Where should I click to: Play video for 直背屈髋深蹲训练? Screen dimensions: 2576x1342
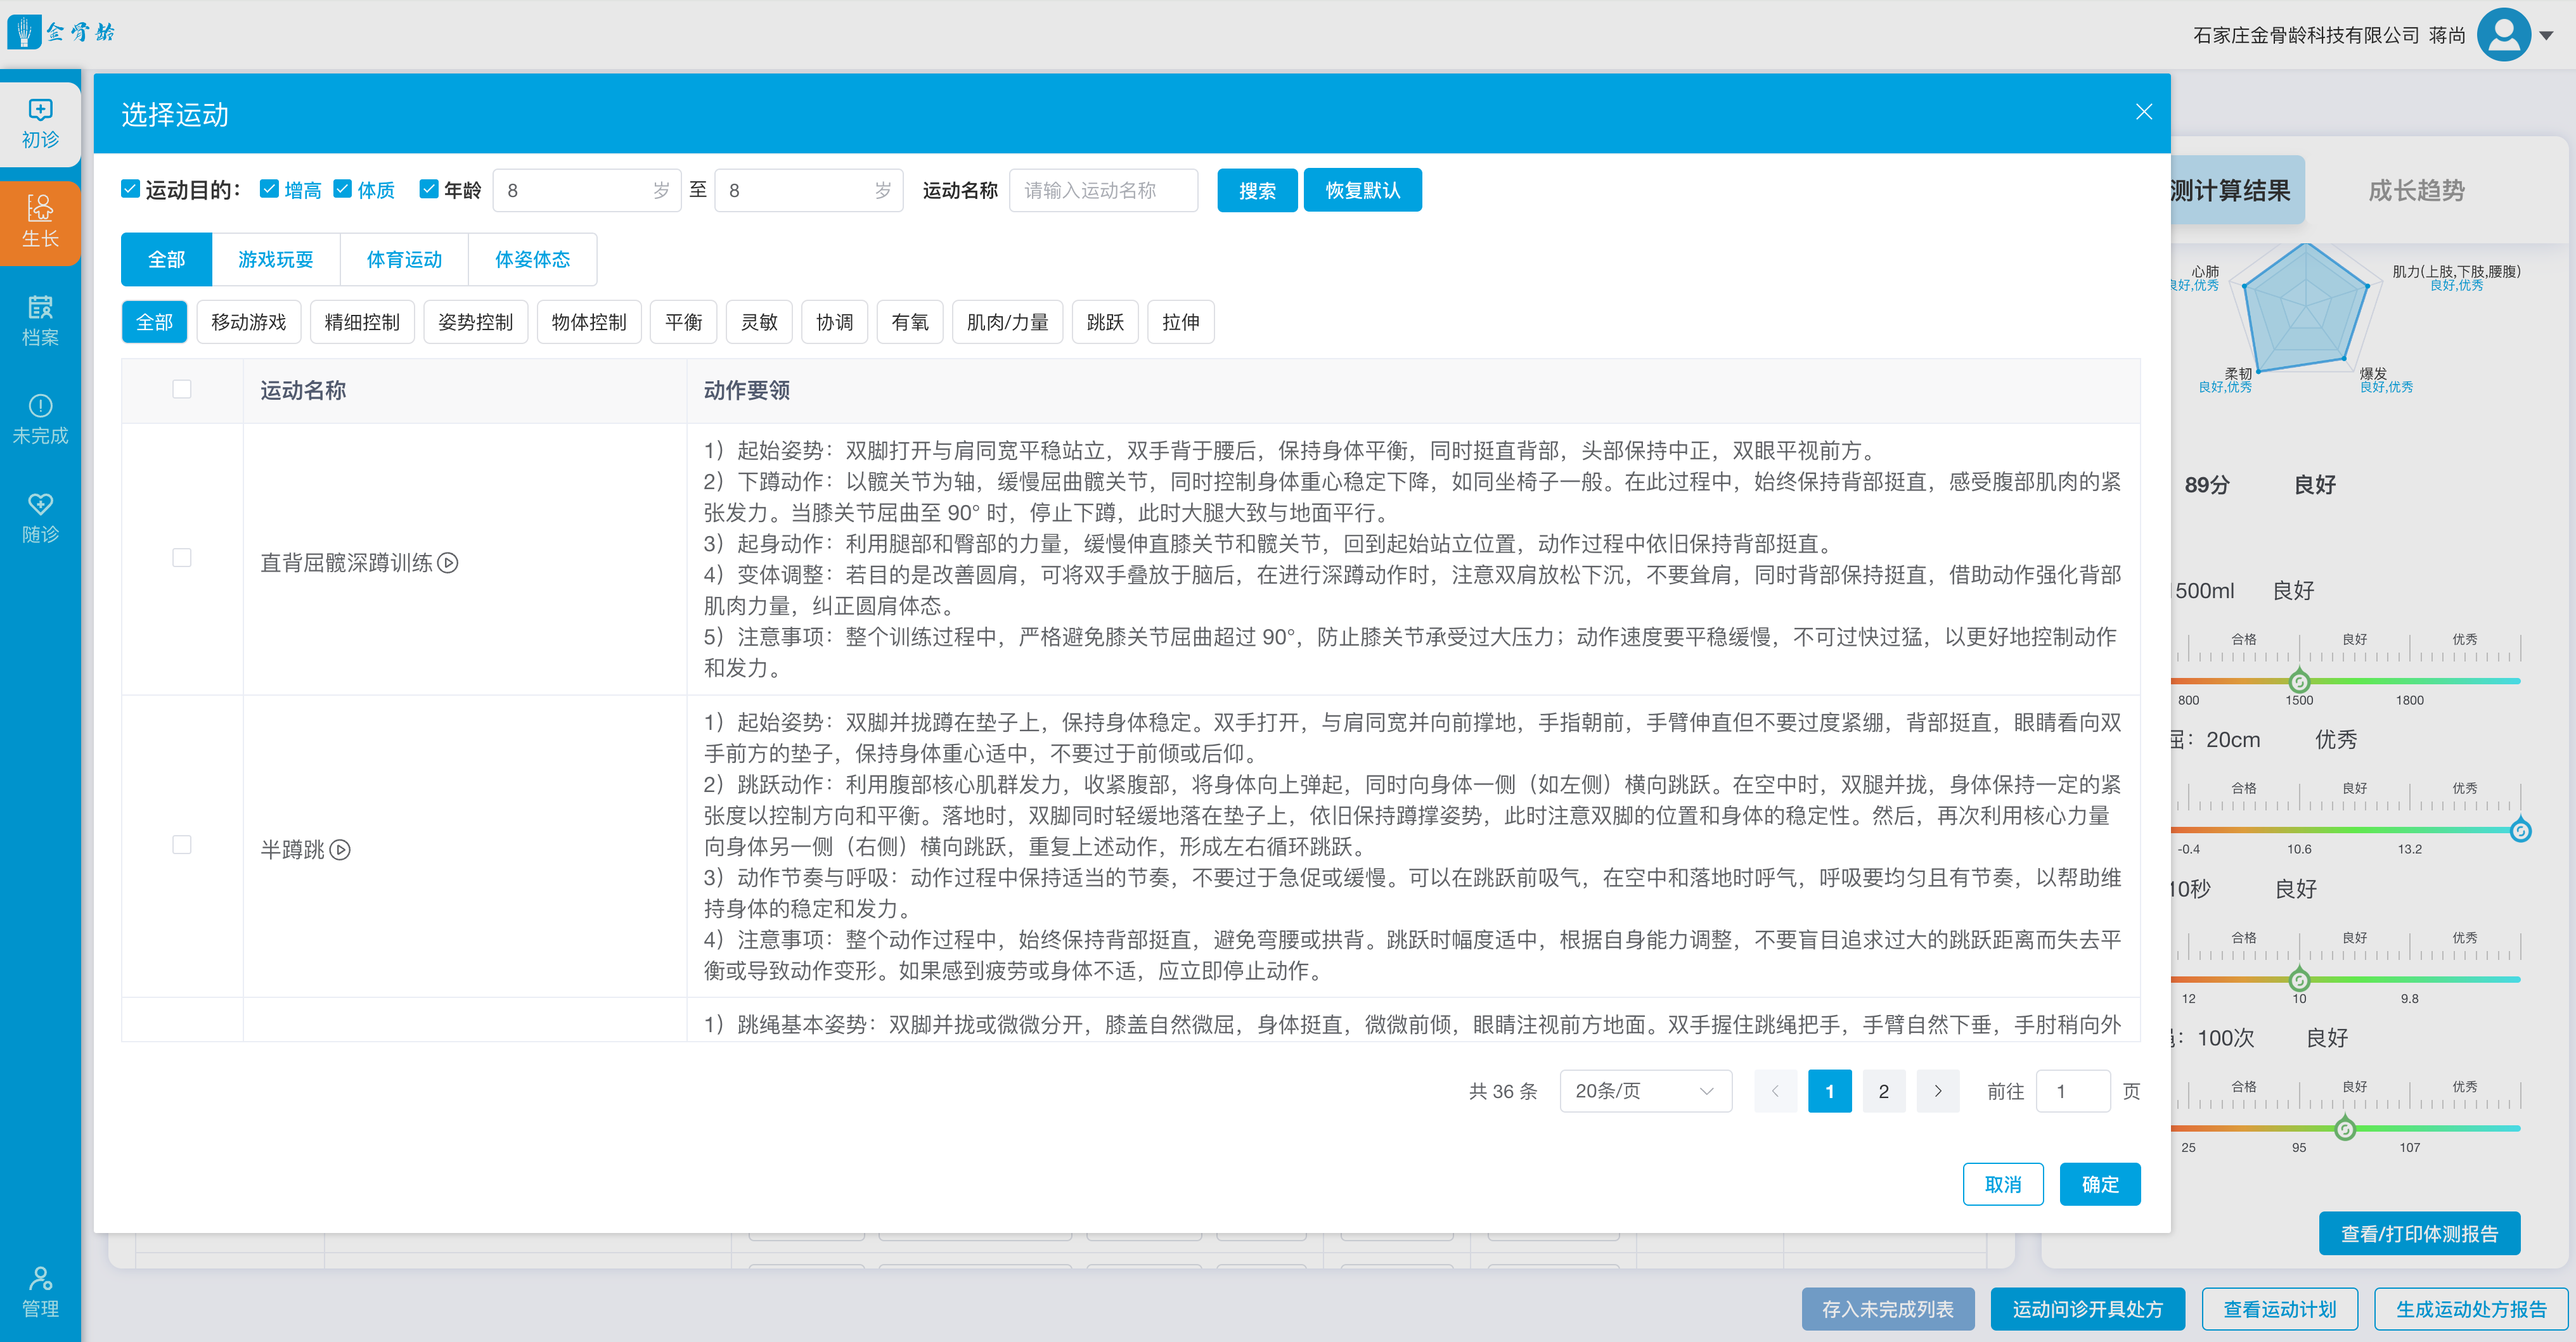coord(449,563)
